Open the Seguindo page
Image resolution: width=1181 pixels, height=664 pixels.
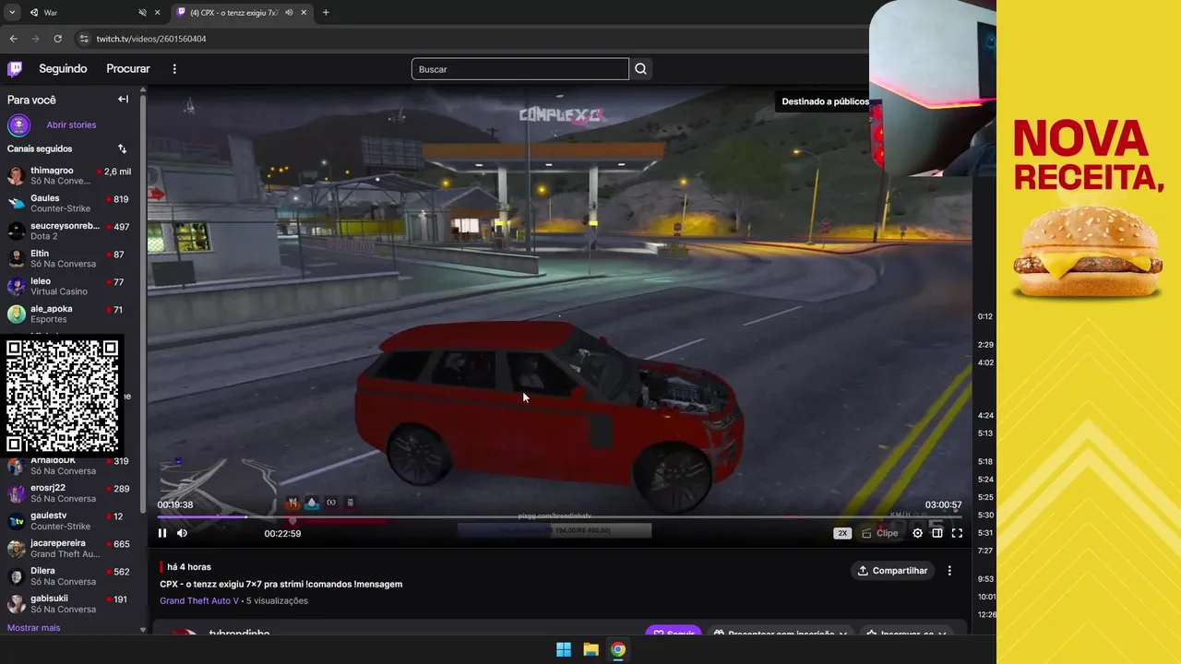pyautogui.click(x=63, y=69)
